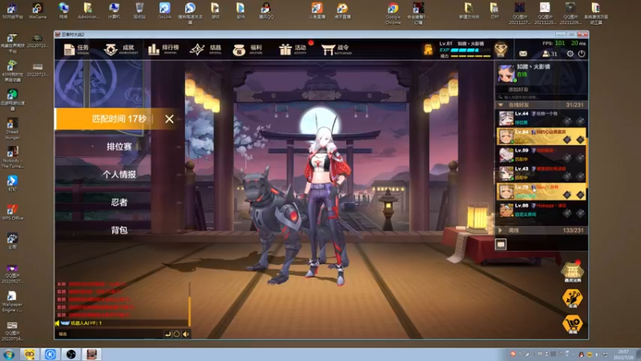
Task: Select 排位赛 ranked match menu entry
Action: click(x=119, y=147)
